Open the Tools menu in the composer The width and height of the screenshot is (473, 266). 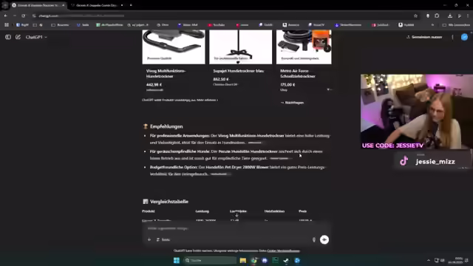[x=163, y=239]
